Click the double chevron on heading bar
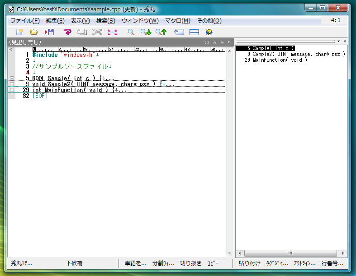356x276 pixels. point(229,42)
